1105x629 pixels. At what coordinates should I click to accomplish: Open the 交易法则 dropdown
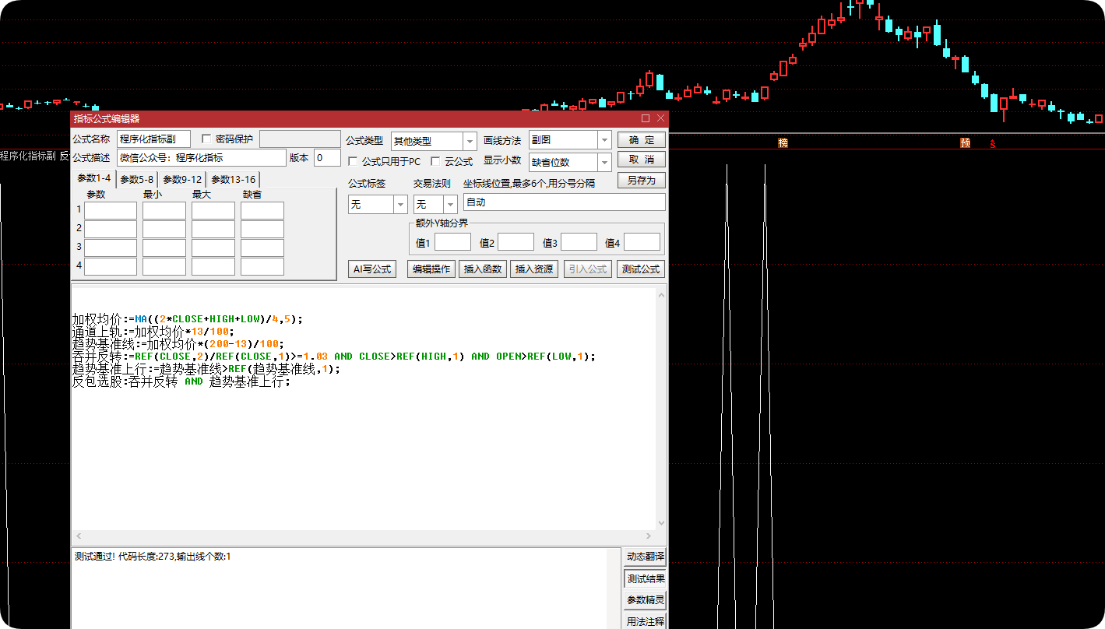pos(435,204)
